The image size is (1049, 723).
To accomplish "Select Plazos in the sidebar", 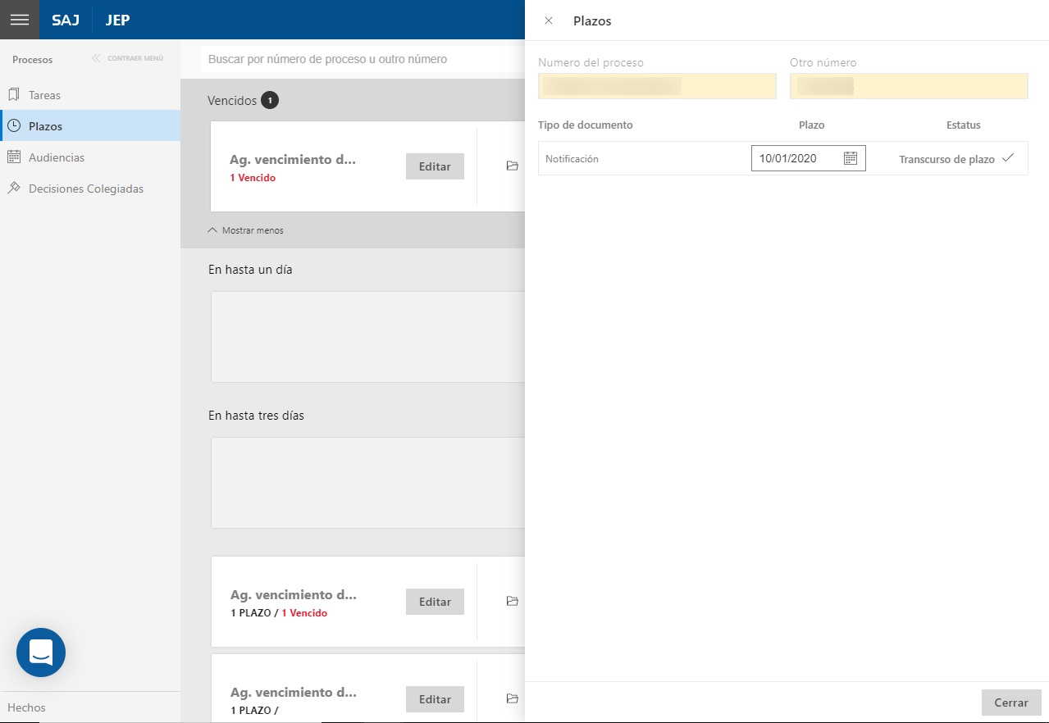I will [x=45, y=126].
